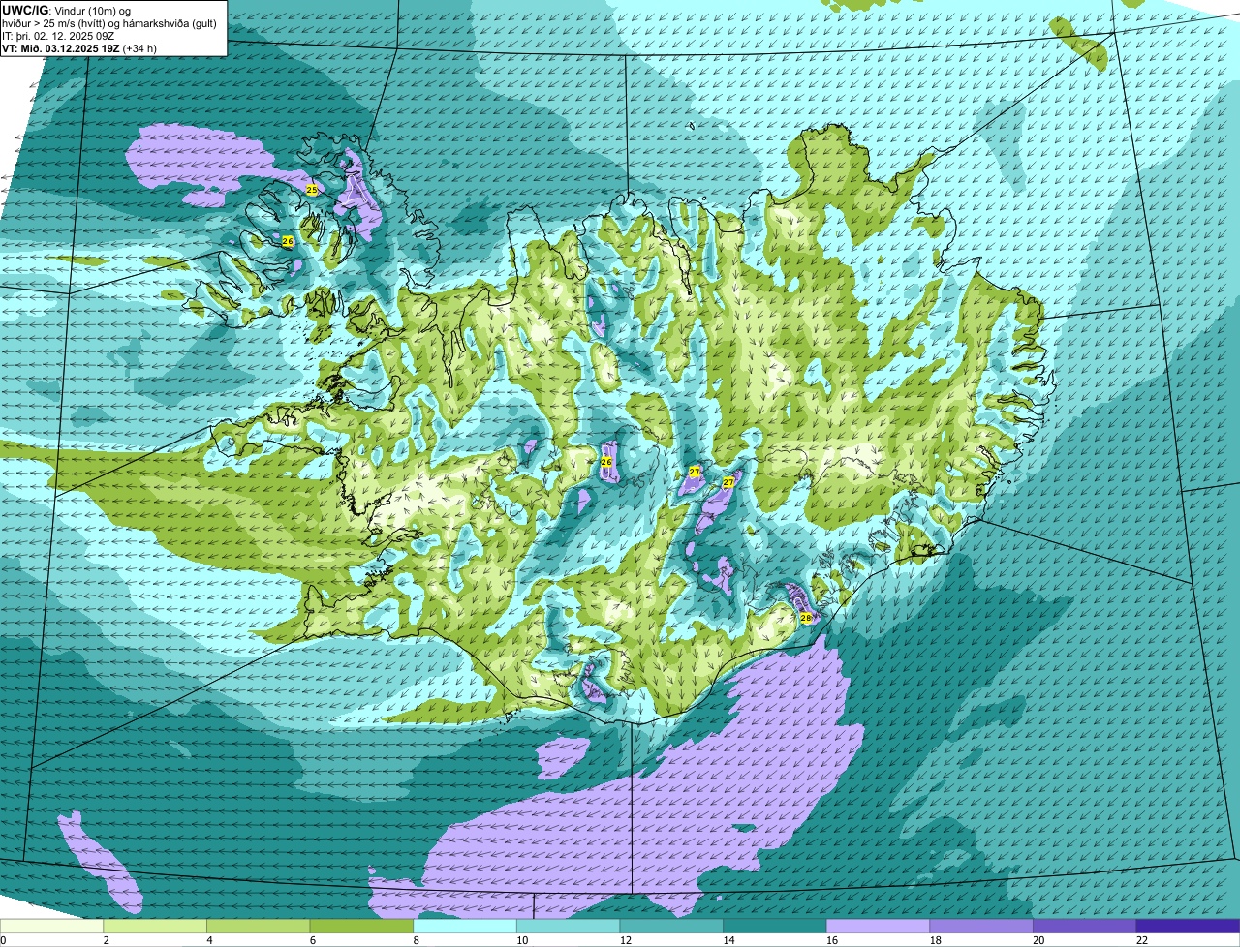Pick the 10–12 m/s legend color segment
Screen dimensions: 1240x947
coord(568,927)
